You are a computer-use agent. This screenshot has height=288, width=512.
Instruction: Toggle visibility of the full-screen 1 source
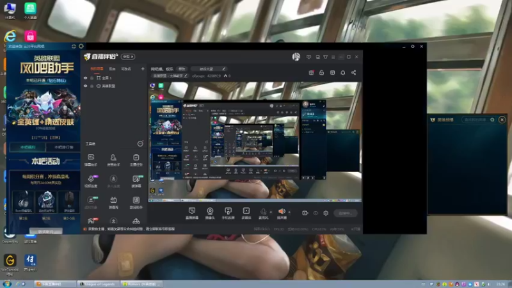[86, 78]
